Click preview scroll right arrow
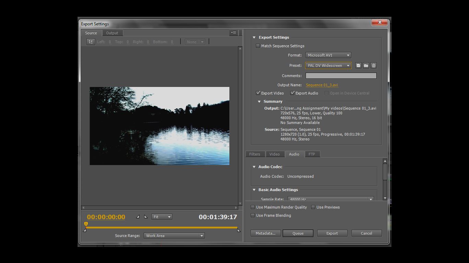The image size is (469, 263). click(236, 208)
